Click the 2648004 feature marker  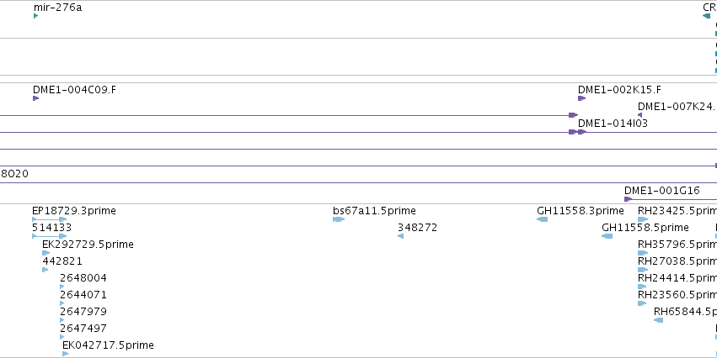pyautogui.click(x=62, y=287)
